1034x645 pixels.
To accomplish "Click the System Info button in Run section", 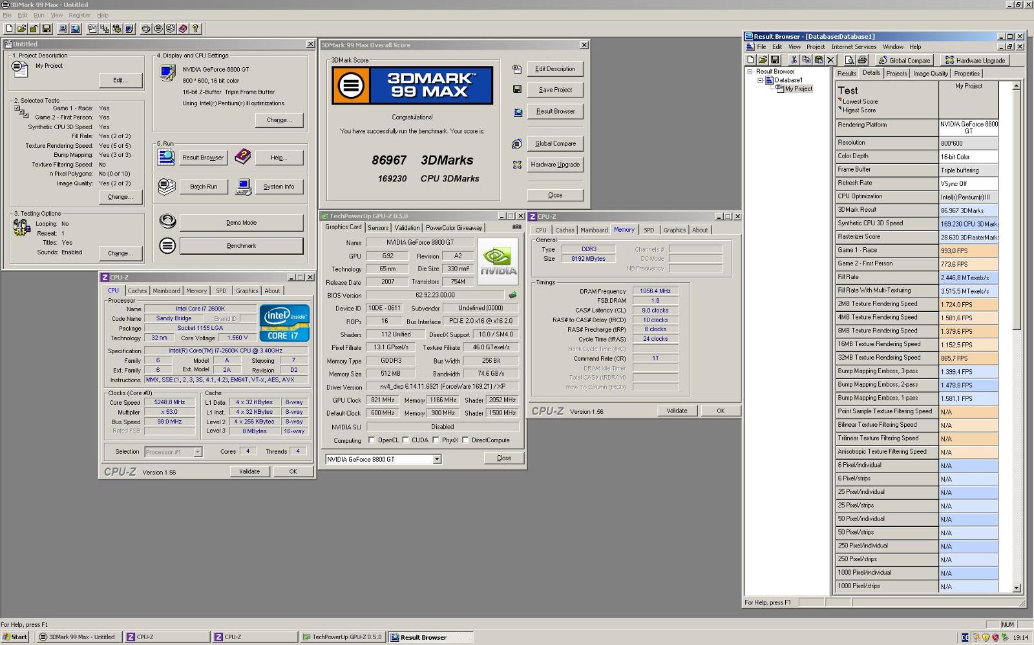I will (x=279, y=187).
